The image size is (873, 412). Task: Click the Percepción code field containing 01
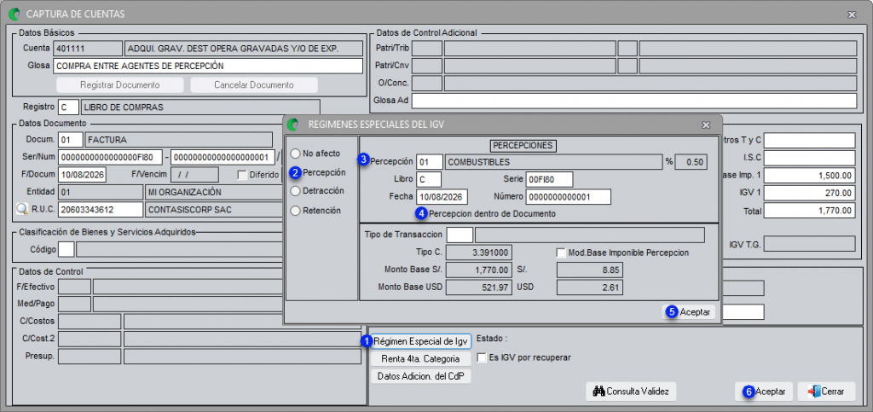pyautogui.click(x=430, y=162)
